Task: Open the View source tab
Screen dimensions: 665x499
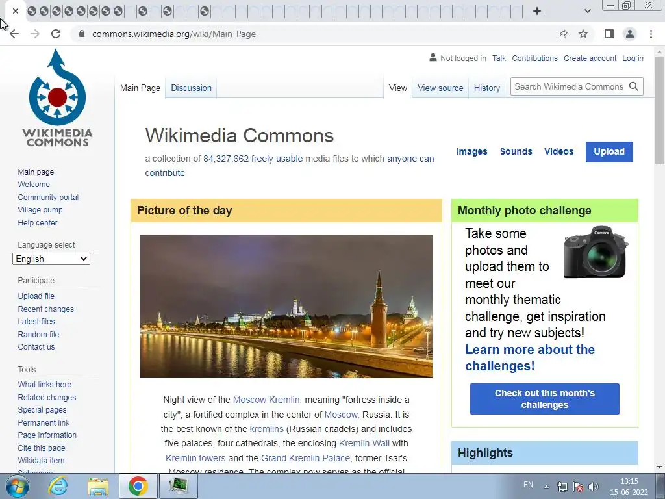Action: click(440, 88)
